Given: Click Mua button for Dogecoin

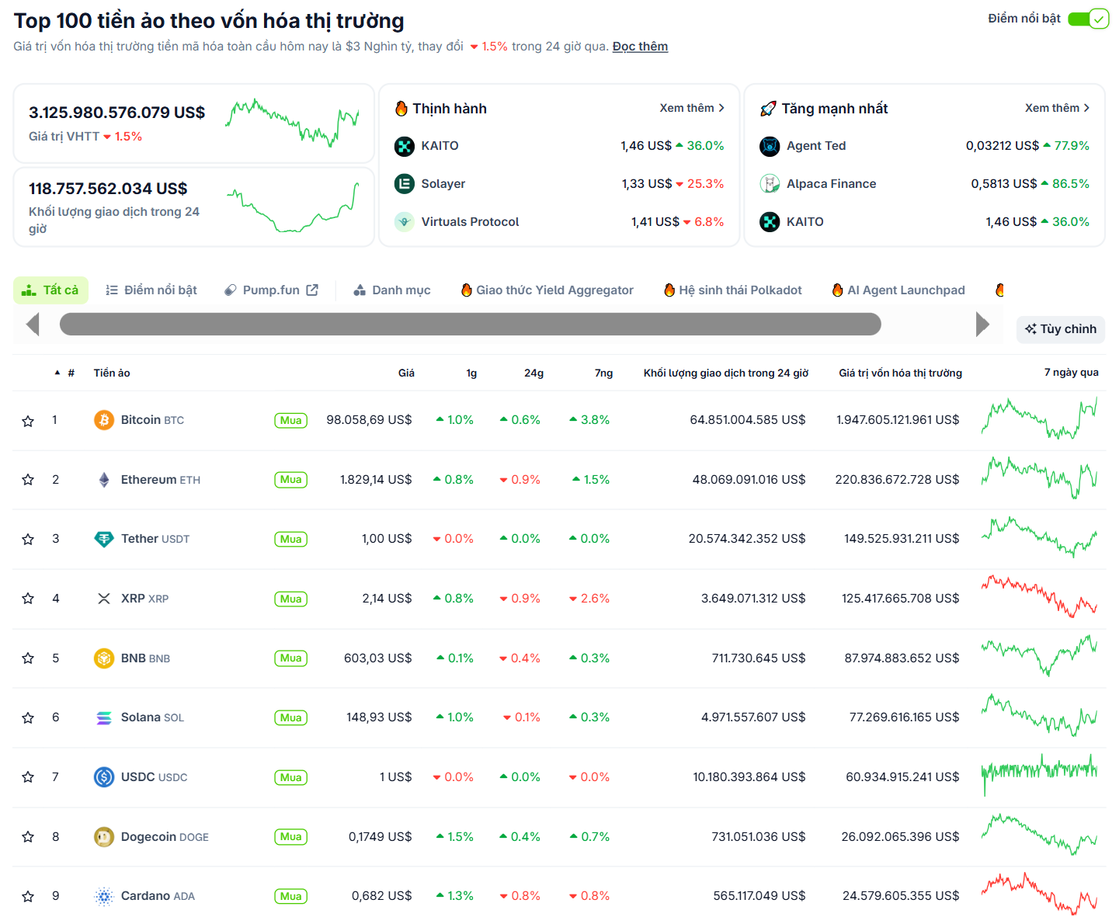Looking at the screenshot, I should pyautogui.click(x=291, y=837).
